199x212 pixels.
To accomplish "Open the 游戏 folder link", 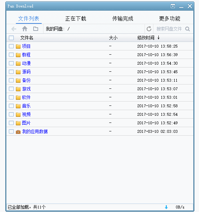I will 26,89.
